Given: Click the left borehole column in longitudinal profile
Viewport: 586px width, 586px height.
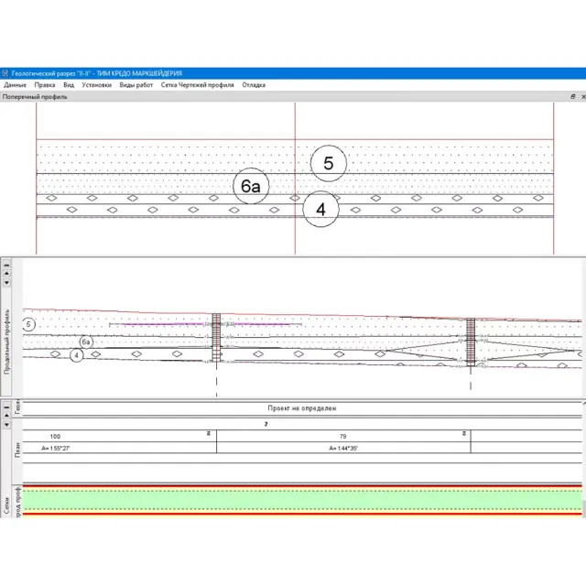Looking at the screenshot, I should (x=216, y=339).
